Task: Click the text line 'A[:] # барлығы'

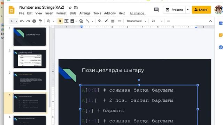Action: (x=103, y=110)
